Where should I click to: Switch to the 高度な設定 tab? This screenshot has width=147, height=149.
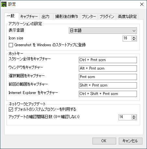[127, 17]
